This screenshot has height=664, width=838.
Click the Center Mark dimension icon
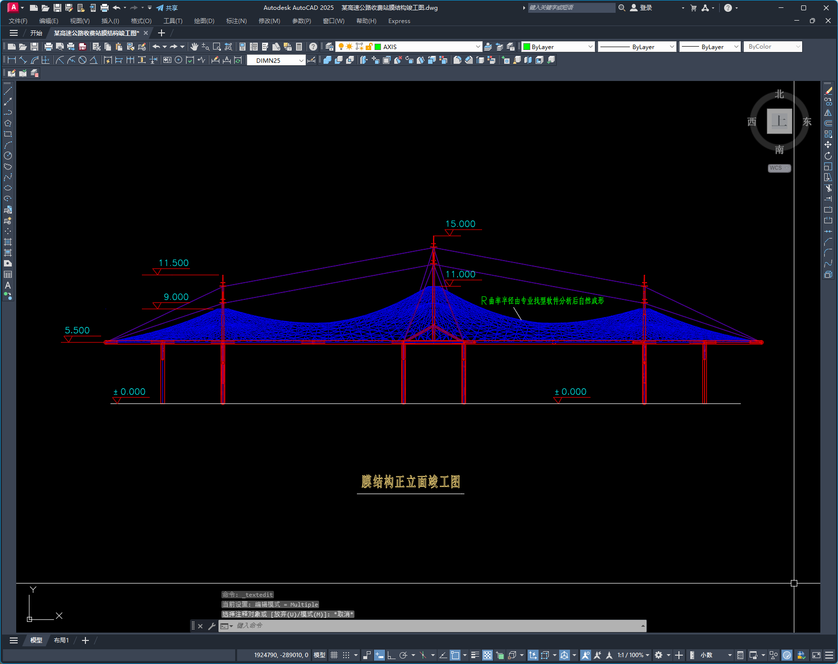[x=179, y=60]
